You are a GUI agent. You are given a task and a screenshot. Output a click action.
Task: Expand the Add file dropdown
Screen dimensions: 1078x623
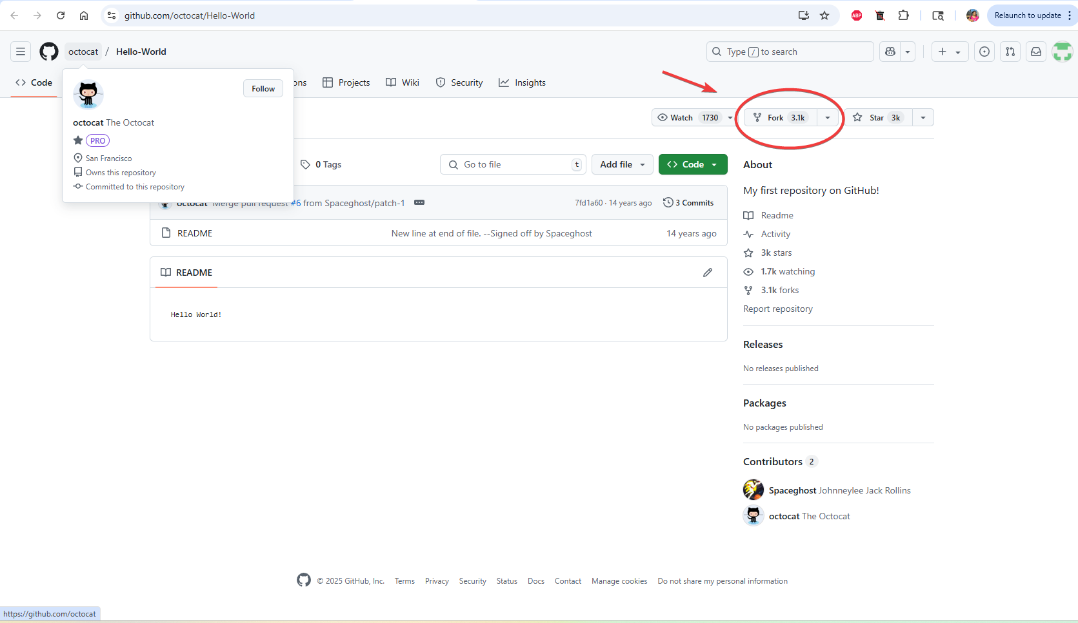(x=623, y=164)
